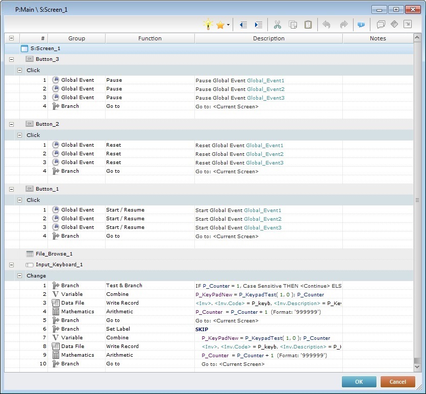Viewport: 426px width, 394px height.
Task: Collapse the Button_3 group
Action: pos(11,59)
